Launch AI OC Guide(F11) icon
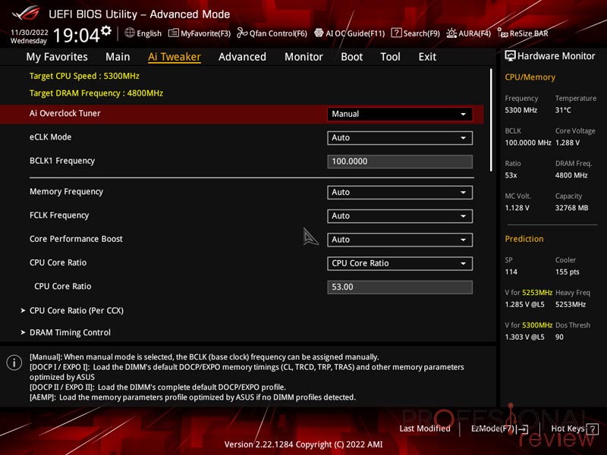 tap(319, 33)
